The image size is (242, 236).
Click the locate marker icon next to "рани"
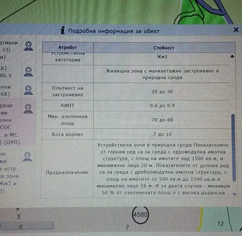click(x=28, y=109)
